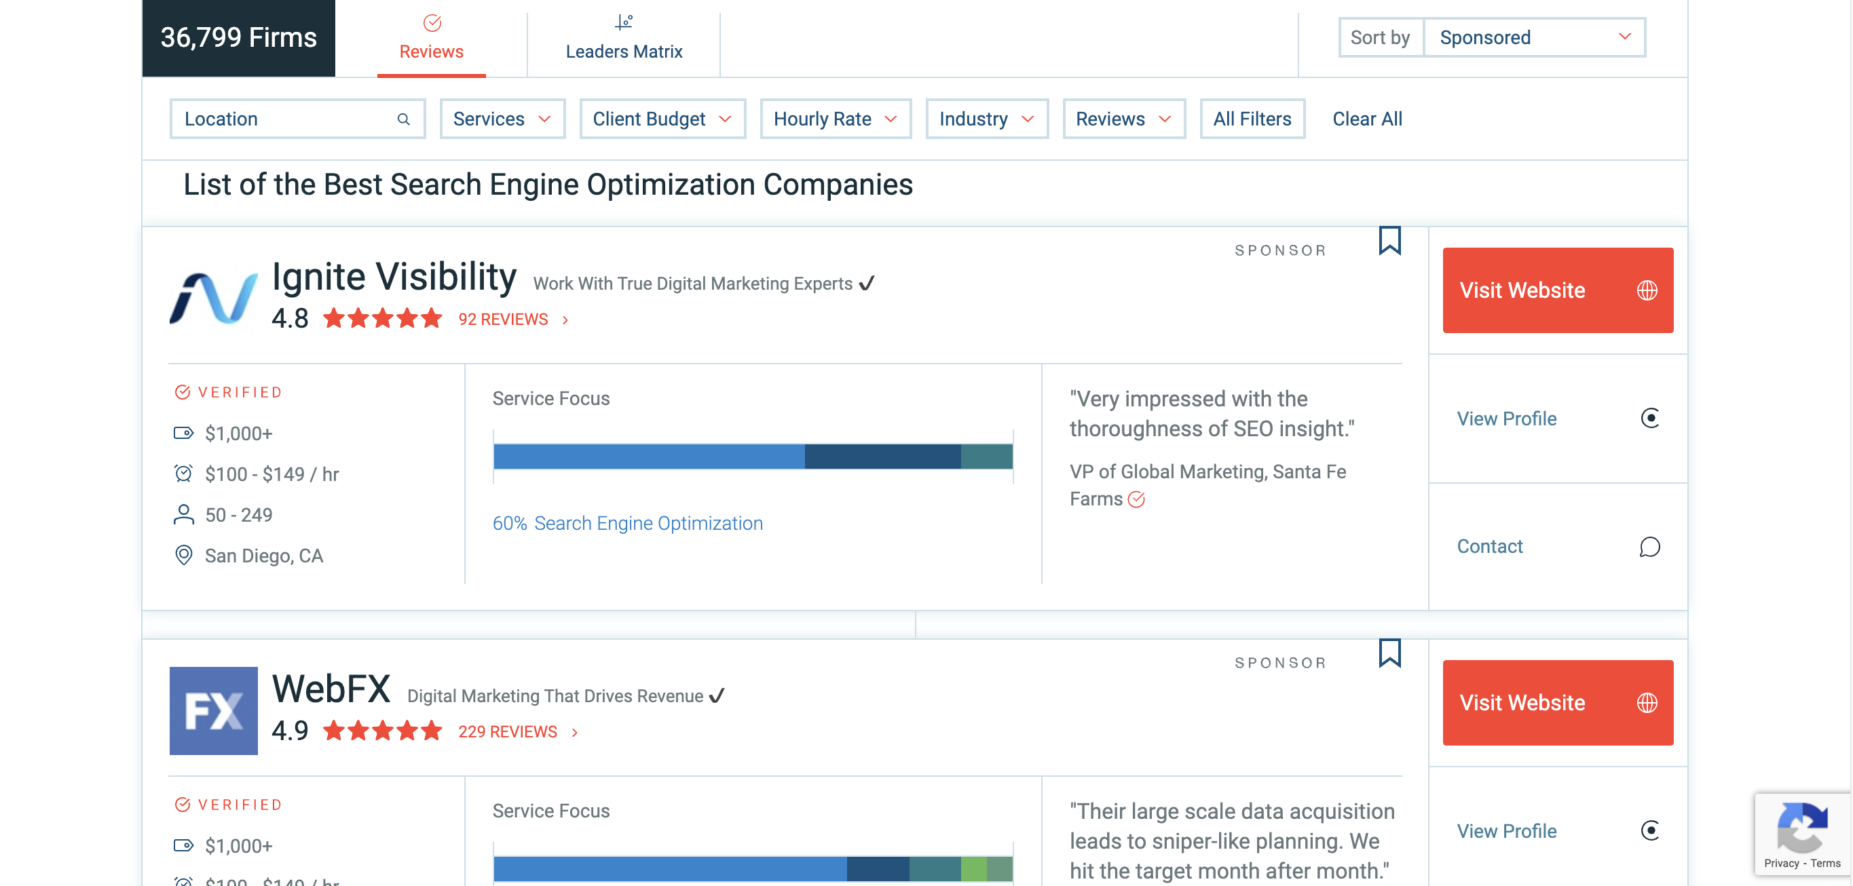Viewport: 1853px width, 886px height.
Task: Click the clock icon next to $100 - $149 / hr
Action: 183,474
